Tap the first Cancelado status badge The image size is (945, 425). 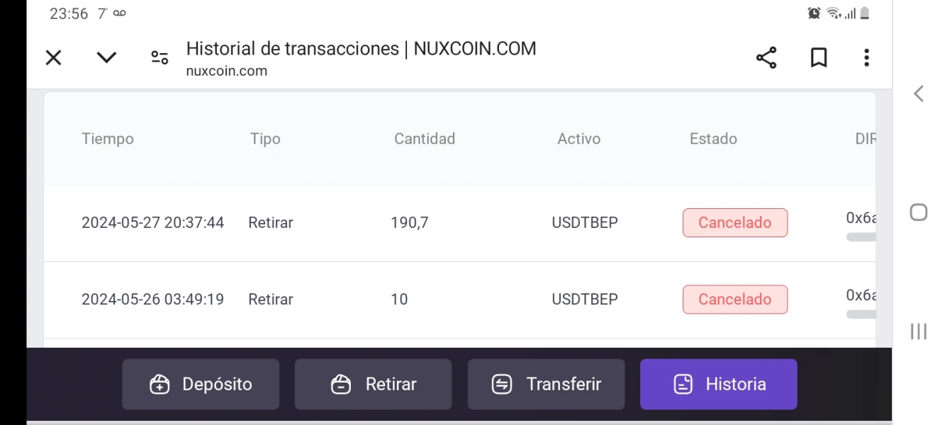734,222
